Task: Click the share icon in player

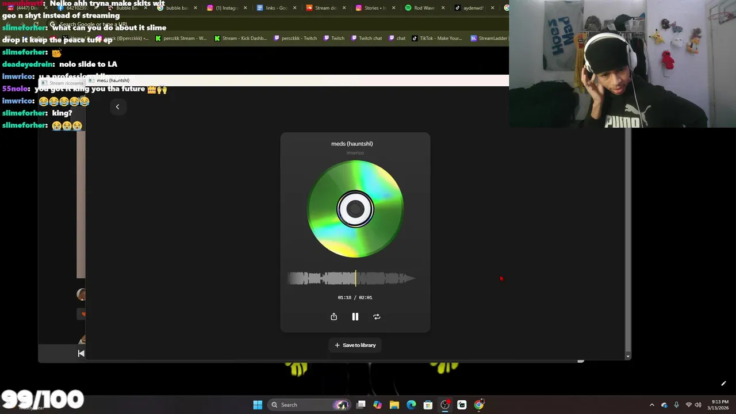Action: tap(333, 317)
